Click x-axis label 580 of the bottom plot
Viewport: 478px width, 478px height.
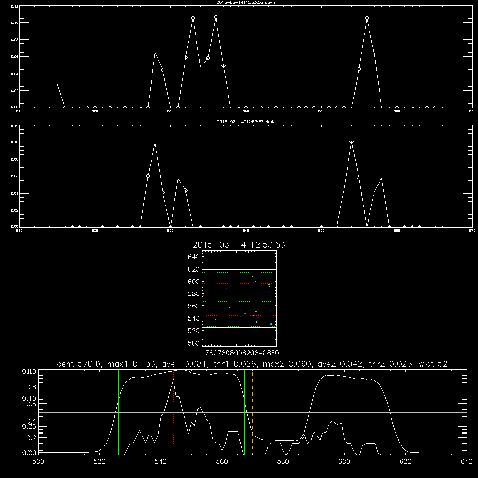coord(283,462)
